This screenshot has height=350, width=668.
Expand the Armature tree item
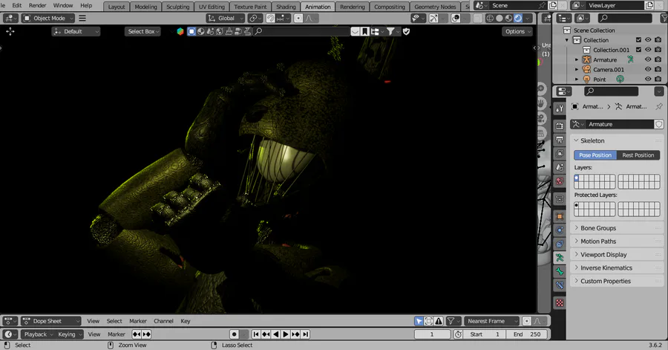(x=577, y=59)
